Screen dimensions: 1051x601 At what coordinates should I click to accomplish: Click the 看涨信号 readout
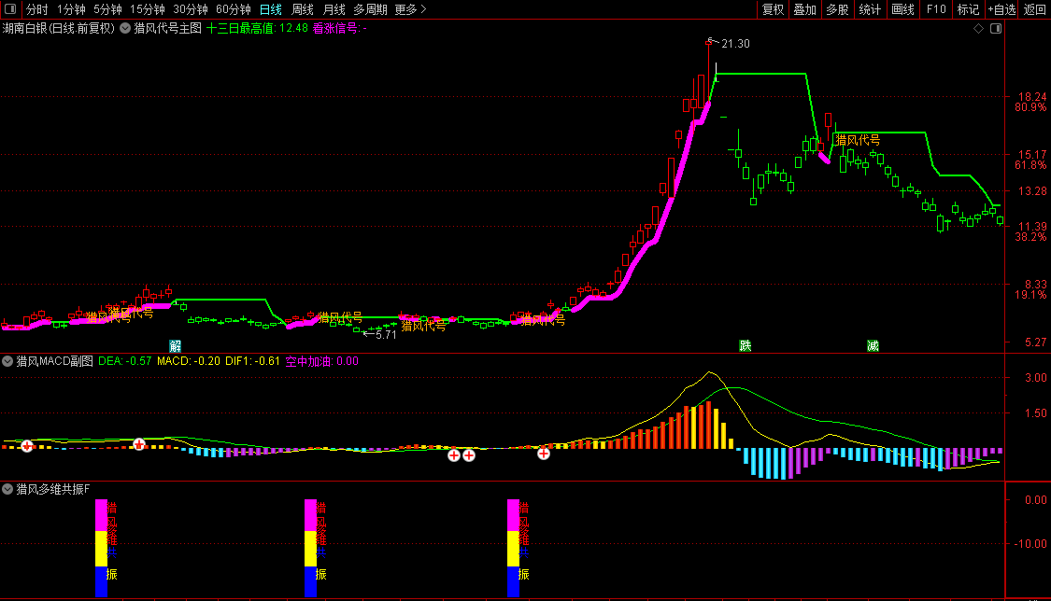point(340,28)
